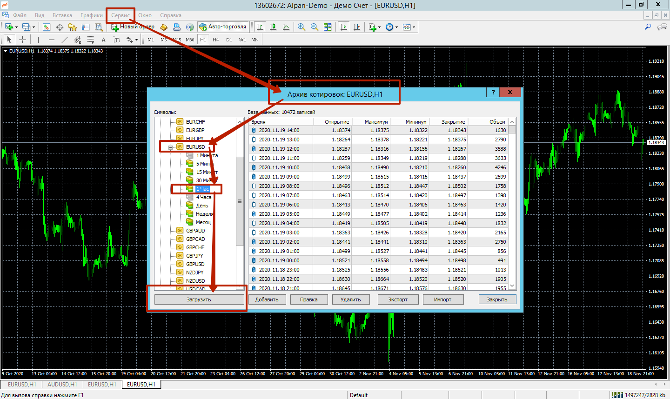Open the Сервис menu

tap(121, 15)
